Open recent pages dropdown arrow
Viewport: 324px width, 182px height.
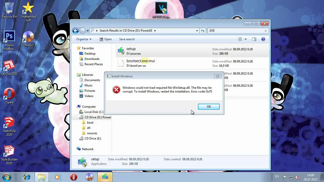88,31
